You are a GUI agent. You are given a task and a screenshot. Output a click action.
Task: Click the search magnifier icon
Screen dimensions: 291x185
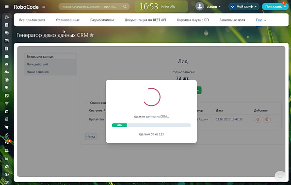tap(125, 7)
